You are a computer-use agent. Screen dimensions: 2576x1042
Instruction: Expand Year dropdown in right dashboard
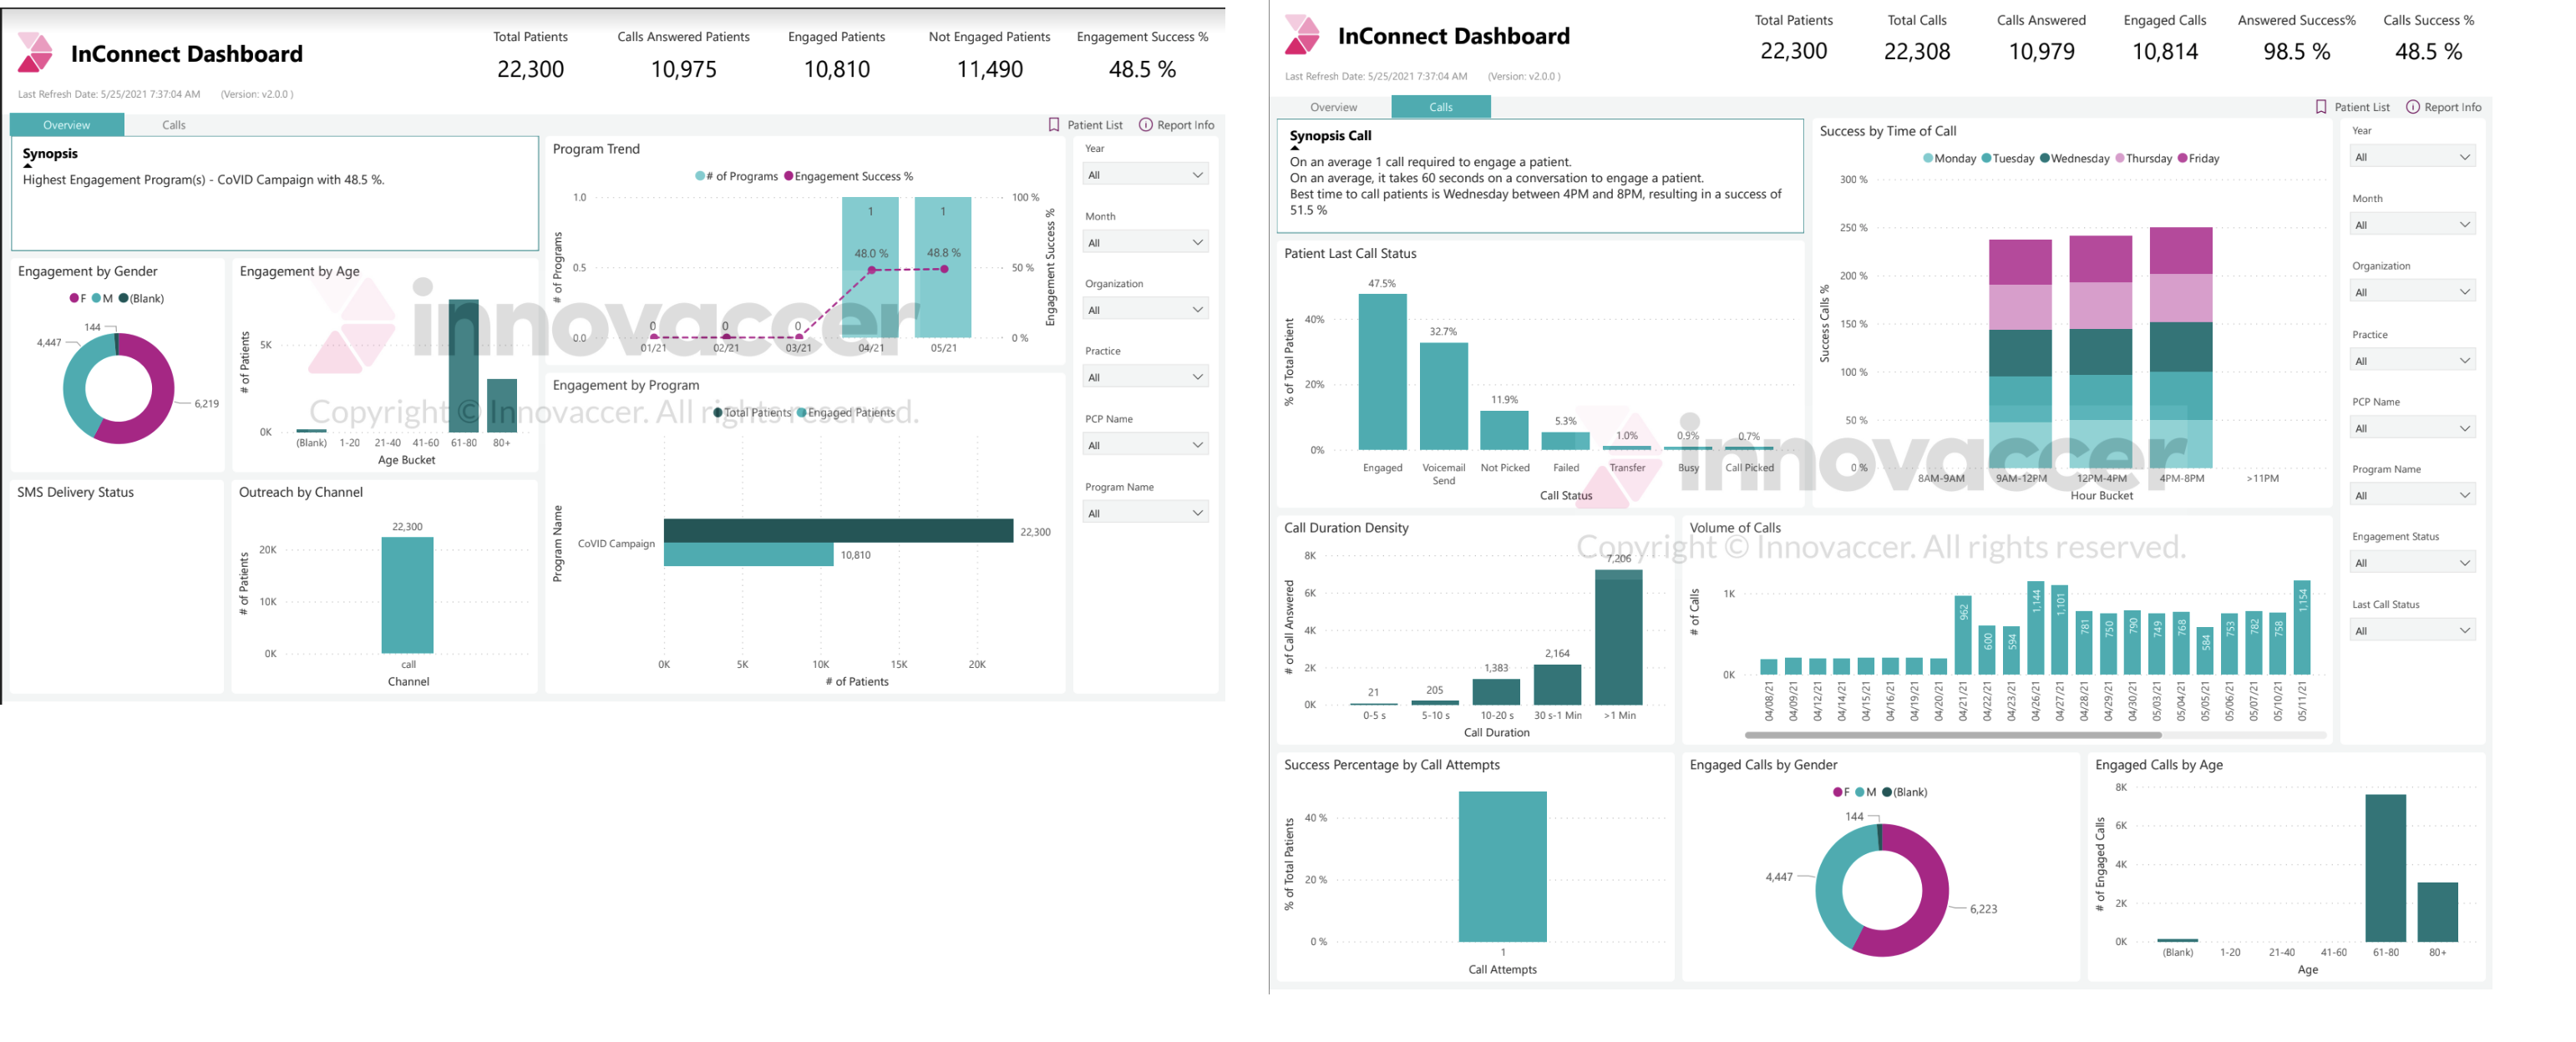point(2413,157)
